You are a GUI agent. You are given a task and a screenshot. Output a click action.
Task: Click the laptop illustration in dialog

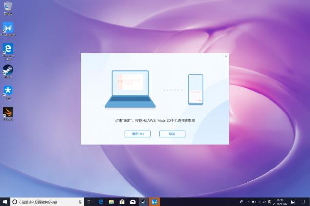point(130,89)
